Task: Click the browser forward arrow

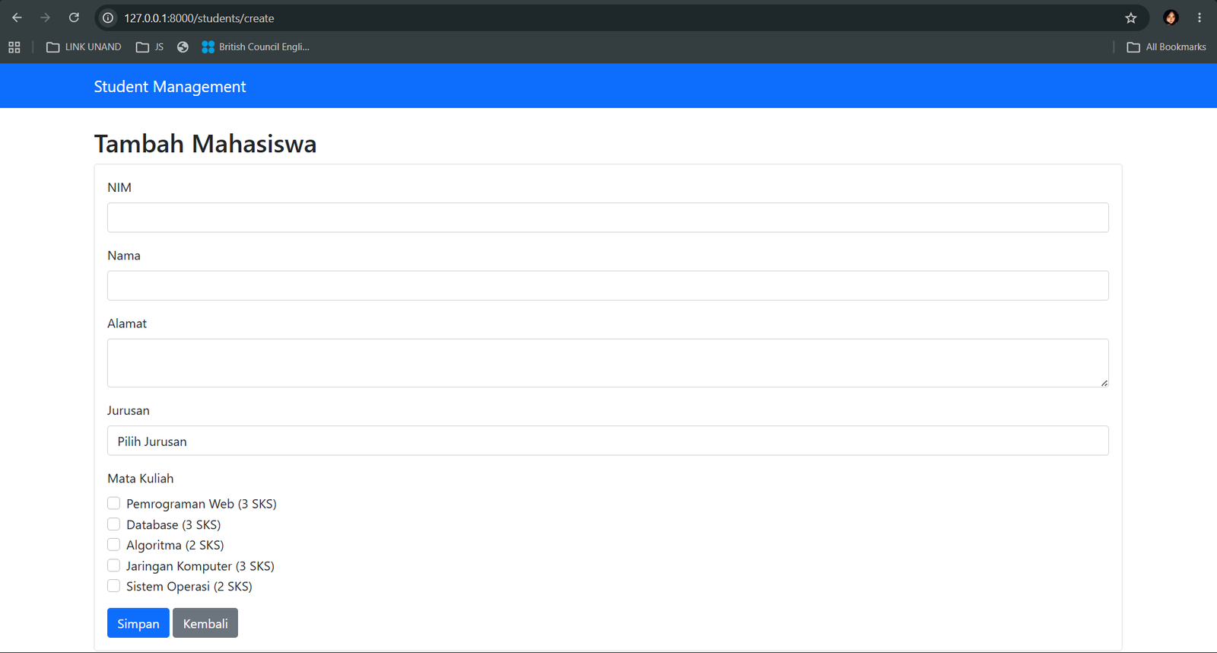Action: click(x=46, y=18)
